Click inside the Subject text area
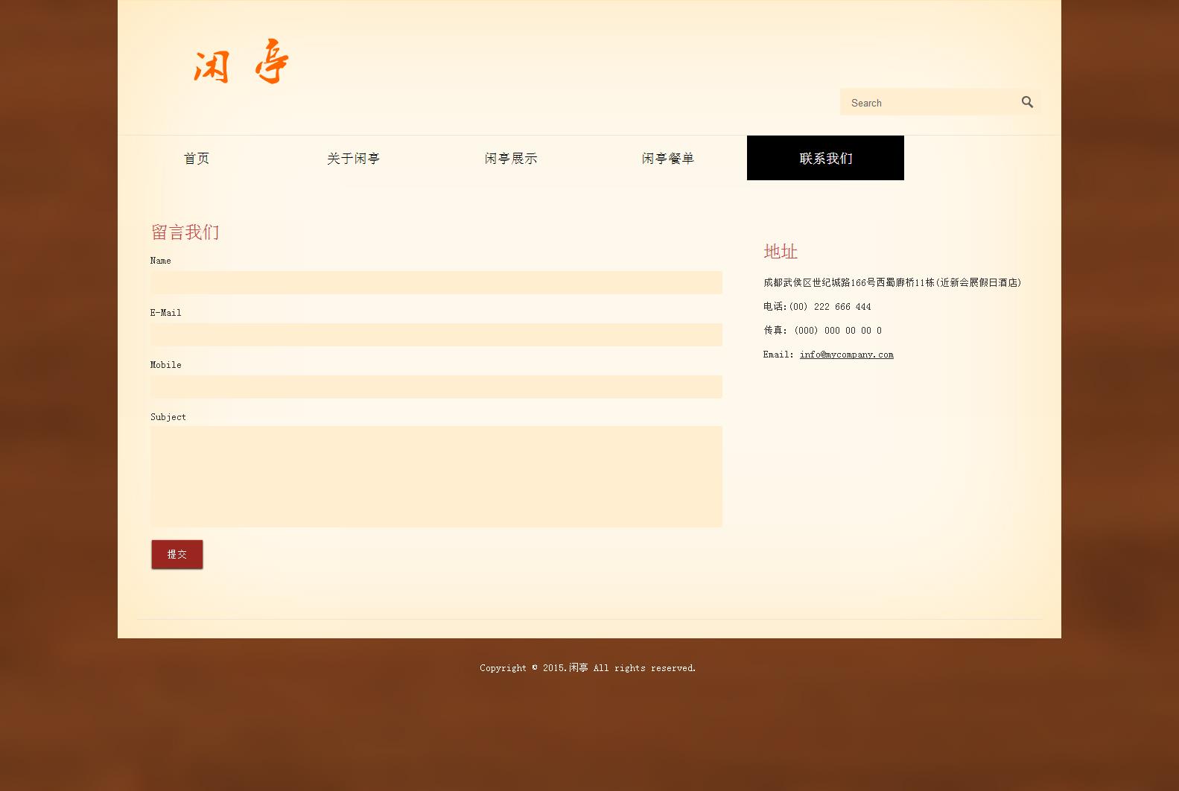This screenshot has width=1179, height=791. [x=436, y=476]
